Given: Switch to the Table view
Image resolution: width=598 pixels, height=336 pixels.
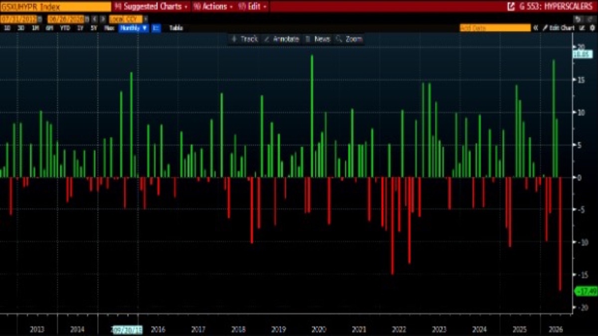Looking at the screenshot, I should coord(176,28).
